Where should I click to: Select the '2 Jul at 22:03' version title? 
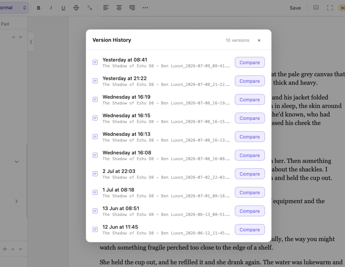point(119,171)
